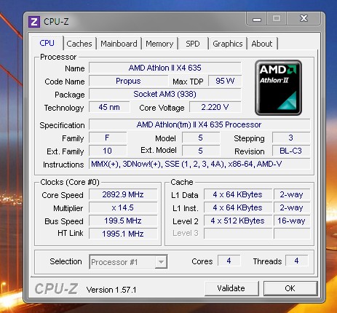Click the CPU-Z title bar app icon
Viewport: 337px width, 313px height.
34,22
